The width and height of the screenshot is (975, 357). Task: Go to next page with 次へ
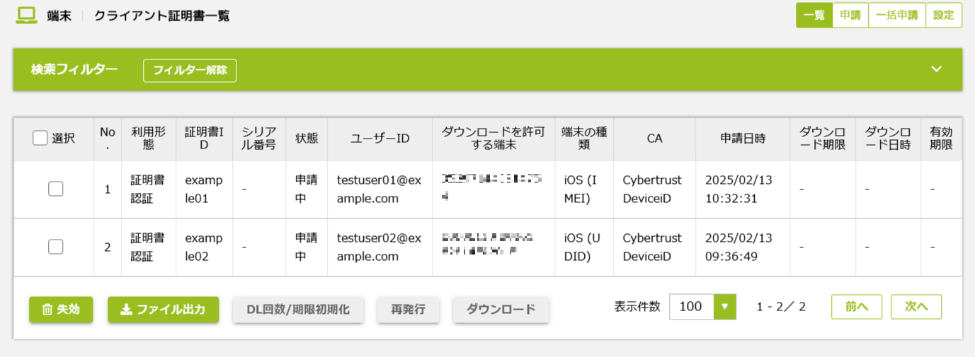(916, 307)
